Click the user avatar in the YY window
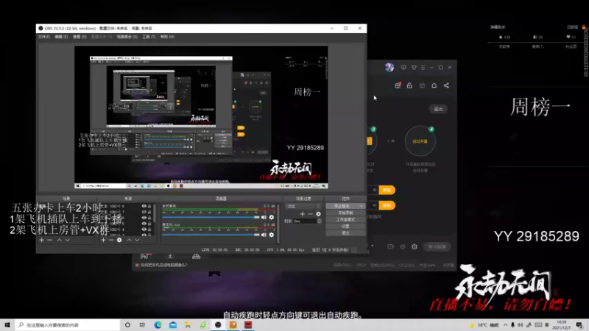The width and height of the screenshot is (589, 331). pyautogui.click(x=389, y=67)
